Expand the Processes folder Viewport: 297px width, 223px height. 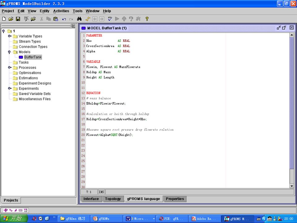point(10,67)
